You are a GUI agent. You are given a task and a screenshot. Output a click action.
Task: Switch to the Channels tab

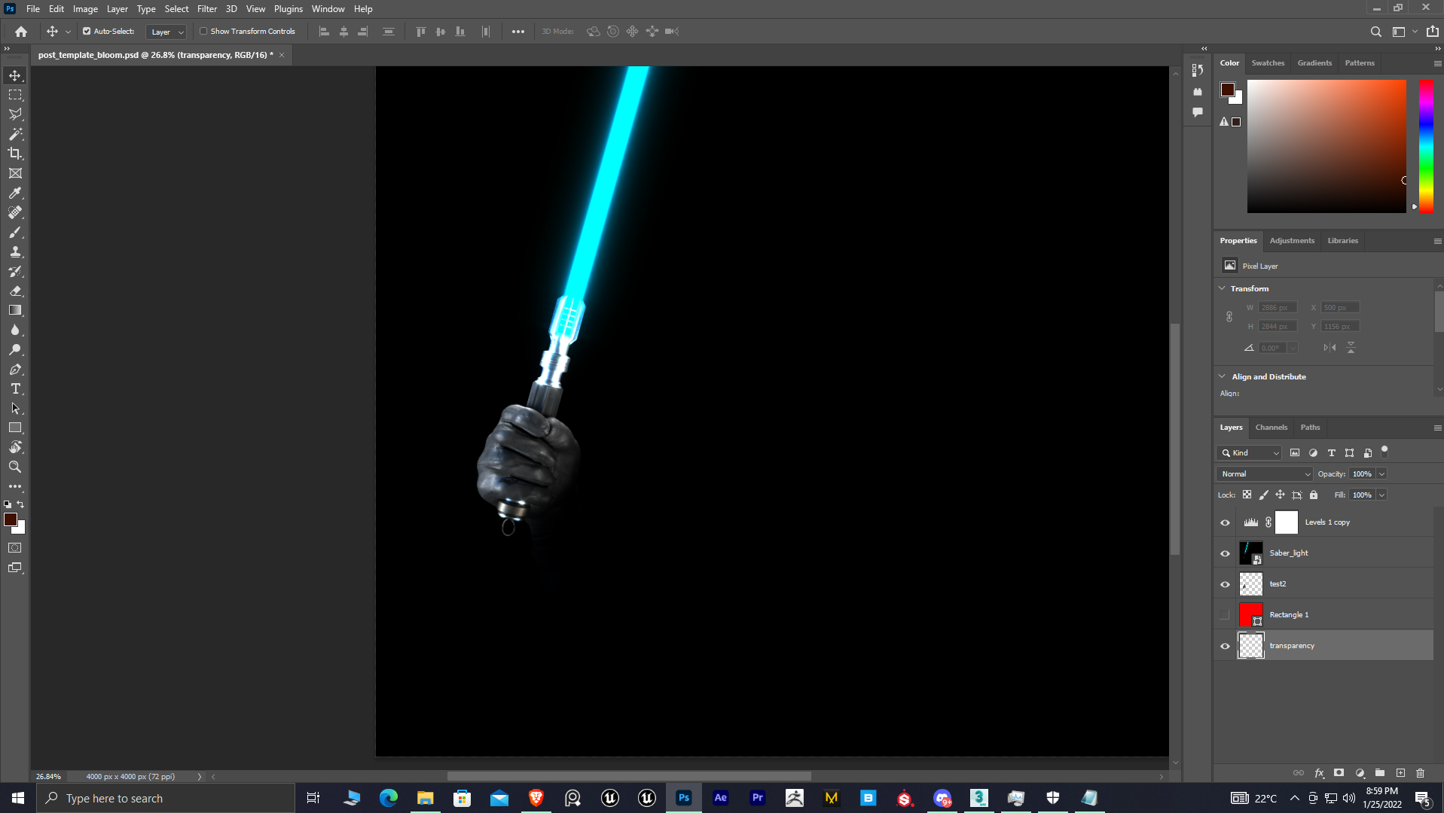[1271, 428]
